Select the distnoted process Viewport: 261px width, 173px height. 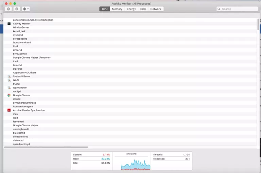[x=18, y=140]
